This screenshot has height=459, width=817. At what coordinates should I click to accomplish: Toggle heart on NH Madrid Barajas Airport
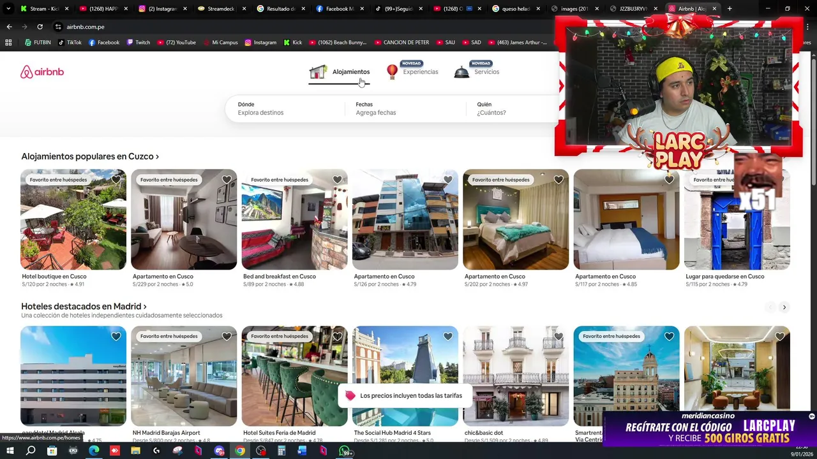[227, 337]
